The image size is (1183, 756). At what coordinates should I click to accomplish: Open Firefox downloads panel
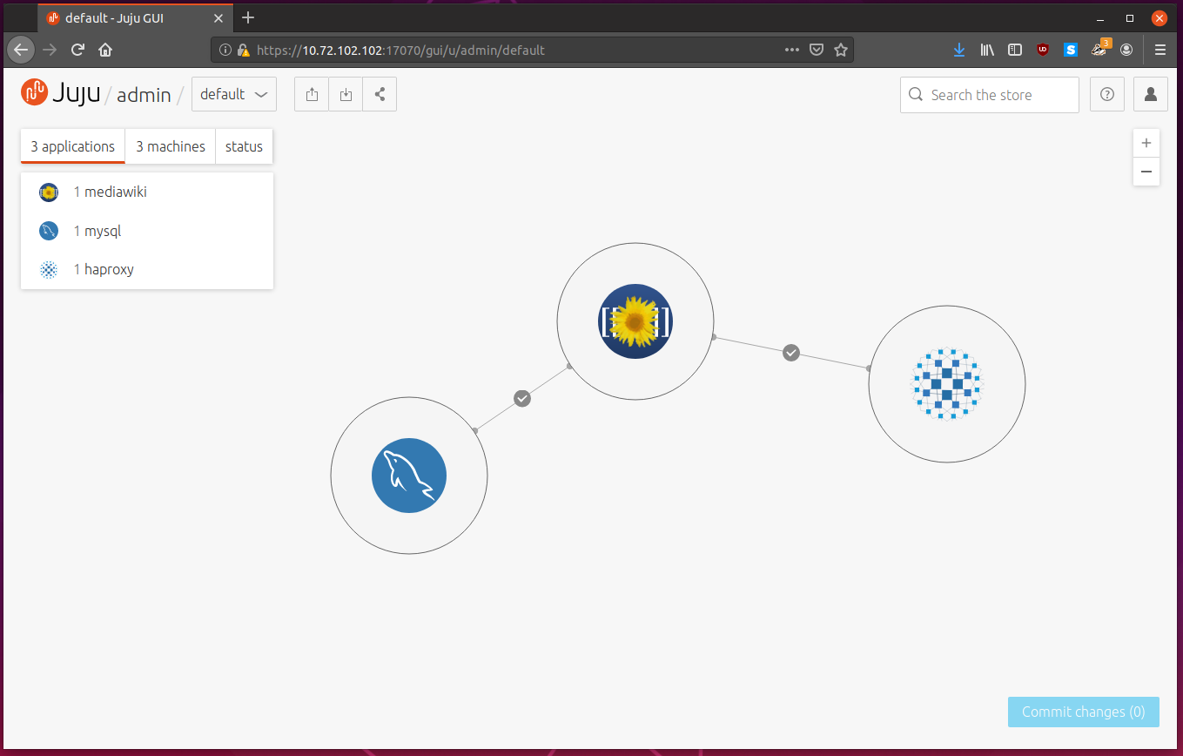[959, 50]
